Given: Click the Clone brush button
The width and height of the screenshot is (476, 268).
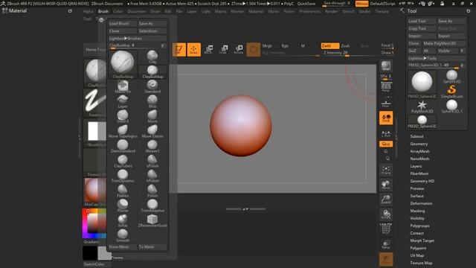Looking at the screenshot, I should point(122,31).
